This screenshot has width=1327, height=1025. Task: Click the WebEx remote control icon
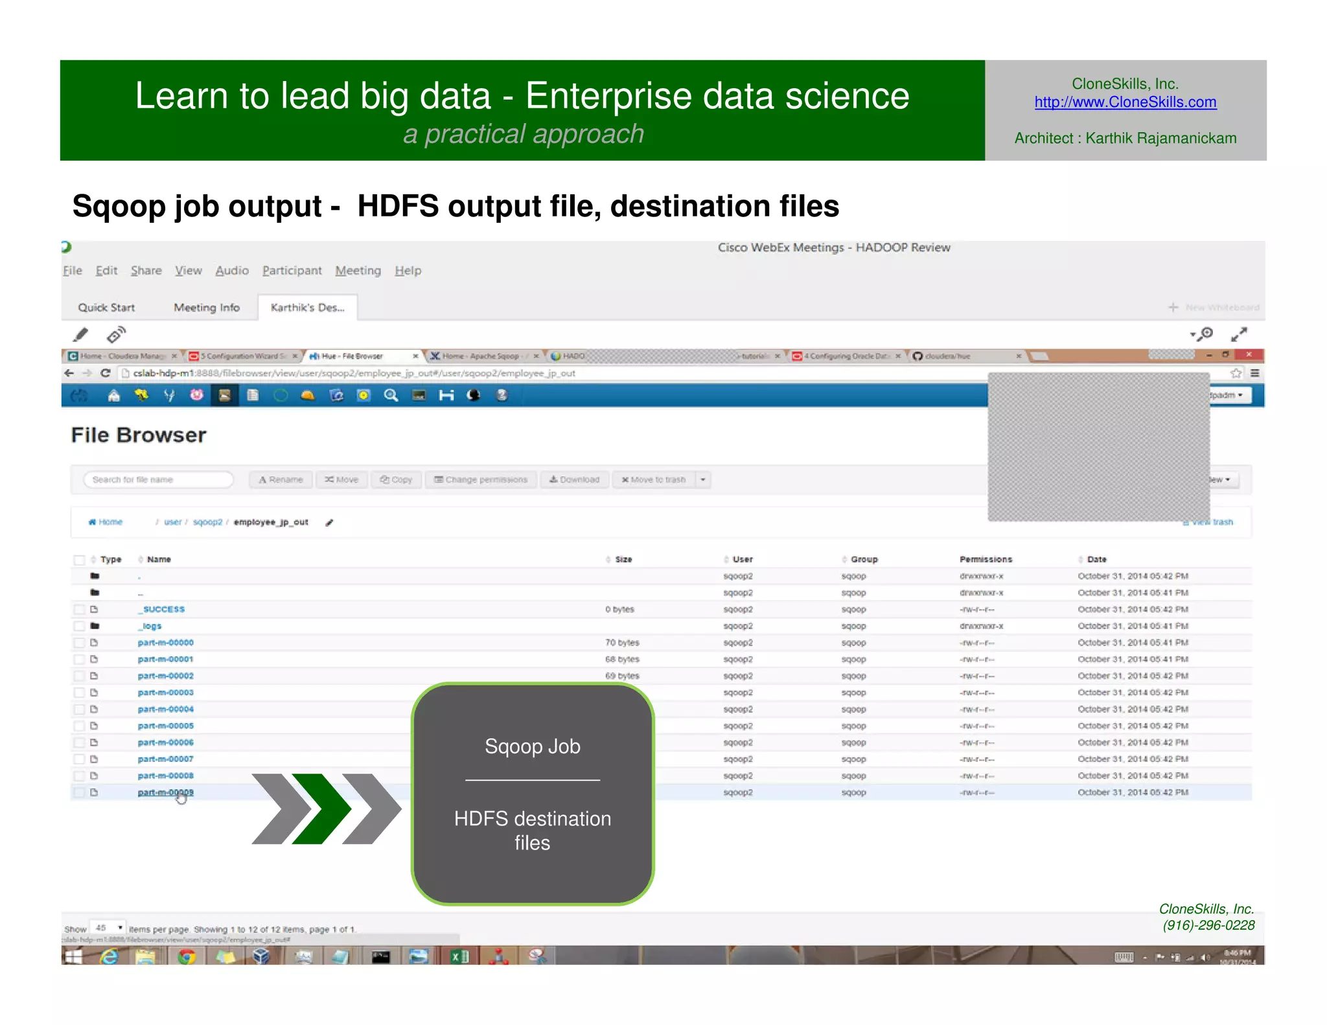[116, 334]
